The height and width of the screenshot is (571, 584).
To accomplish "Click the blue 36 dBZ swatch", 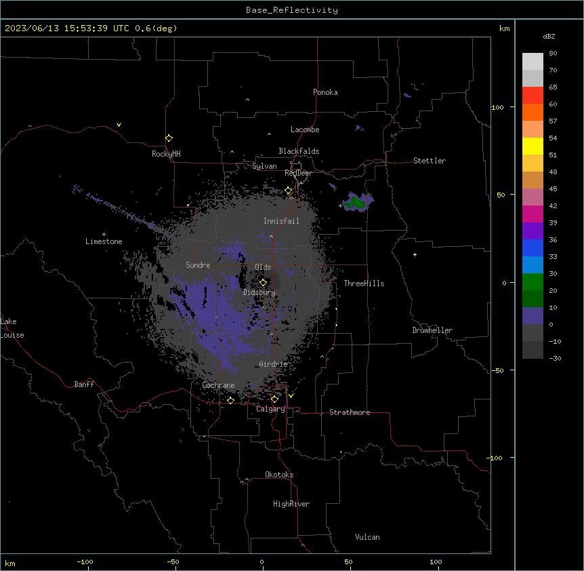I will coord(533,248).
